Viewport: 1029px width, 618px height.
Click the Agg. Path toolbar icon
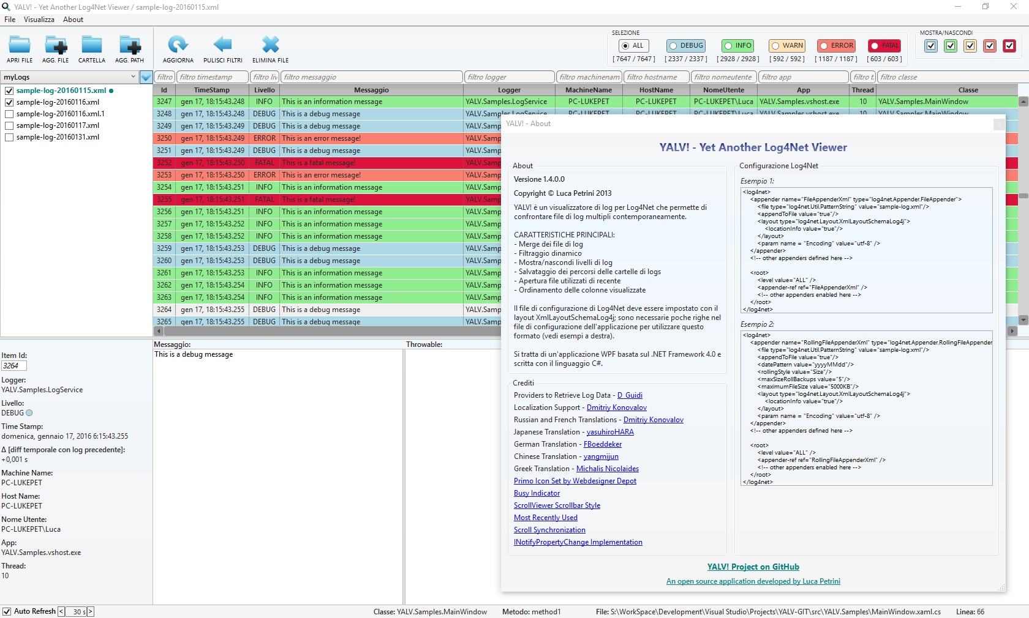tap(130, 45)
